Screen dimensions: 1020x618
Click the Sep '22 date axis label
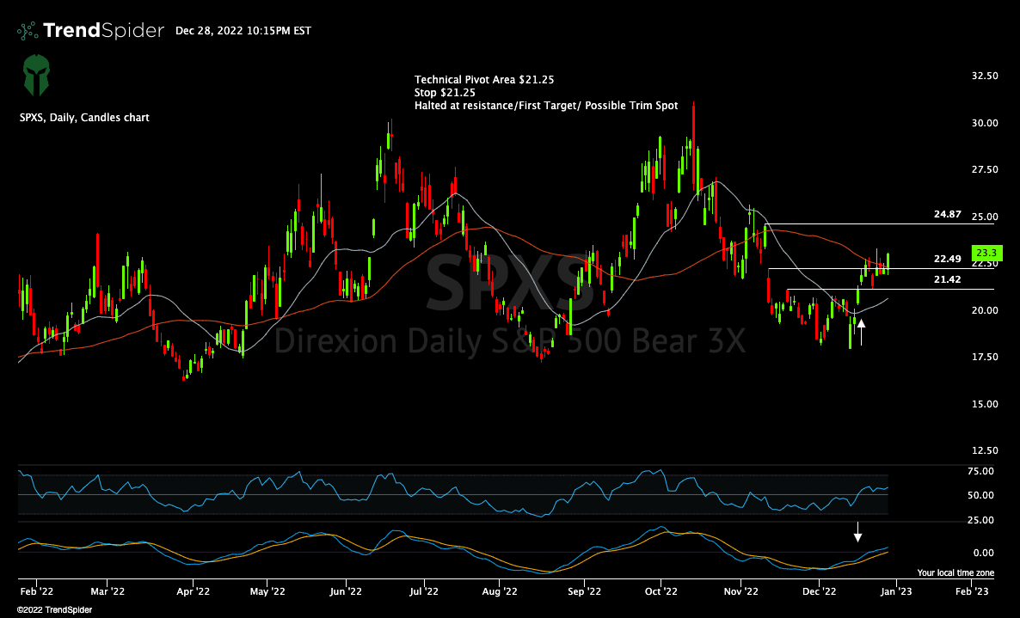pyautogui.click(x=584, y=591)
